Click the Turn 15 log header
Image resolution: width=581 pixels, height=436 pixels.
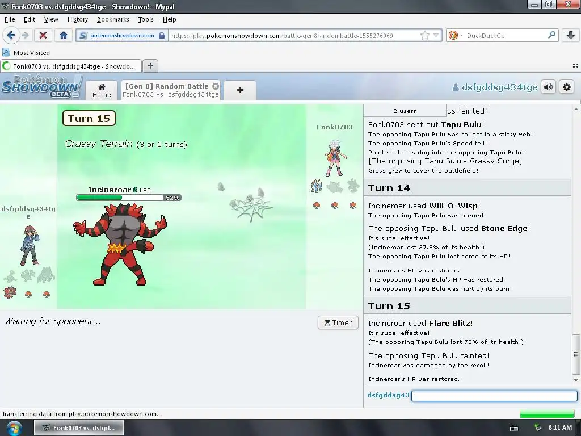pos(468,306)
